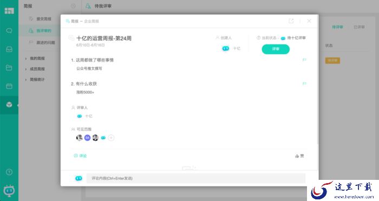The image size is (379, 201).
Task: Open the calendar icon in left sidebar
Action: [9, 86]
